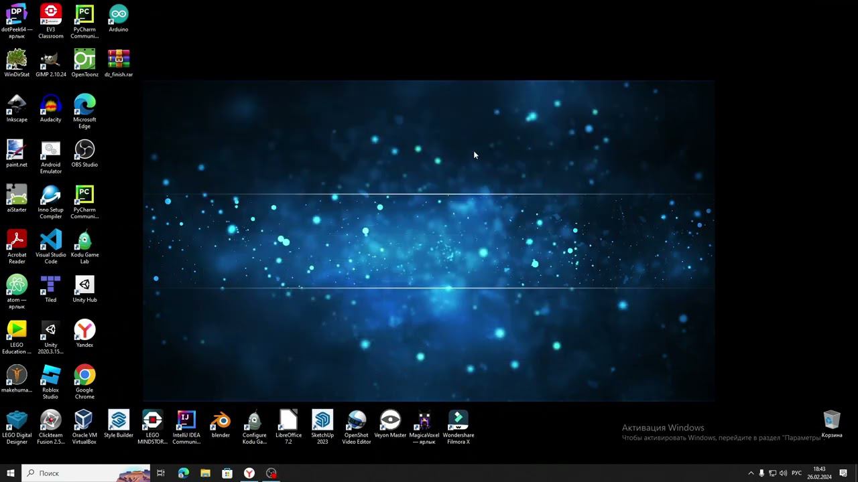Select the LEGO Education desktop icon

tap(17, 336)
